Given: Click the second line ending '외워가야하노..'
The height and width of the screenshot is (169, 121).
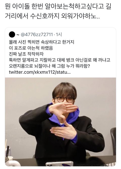Looking at the screenshot, I should [x=52, y=16].
